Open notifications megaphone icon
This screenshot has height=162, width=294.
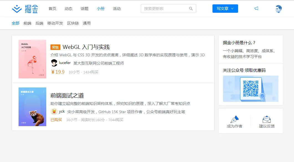click(x=256, y=8)
